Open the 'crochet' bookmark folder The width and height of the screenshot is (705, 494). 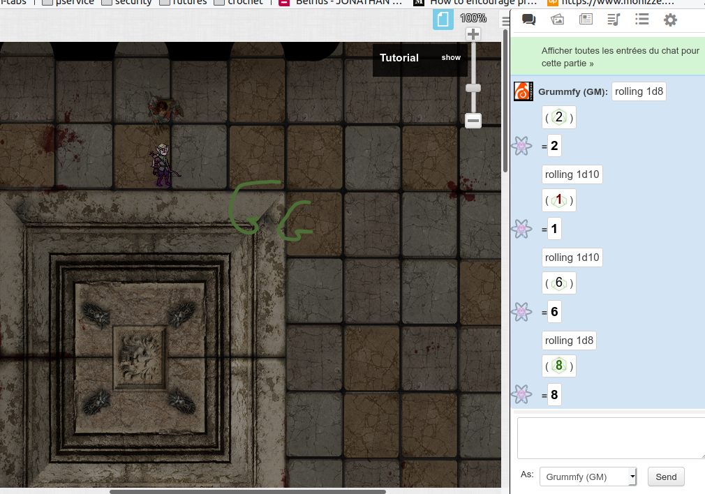[x=239, y=2]
